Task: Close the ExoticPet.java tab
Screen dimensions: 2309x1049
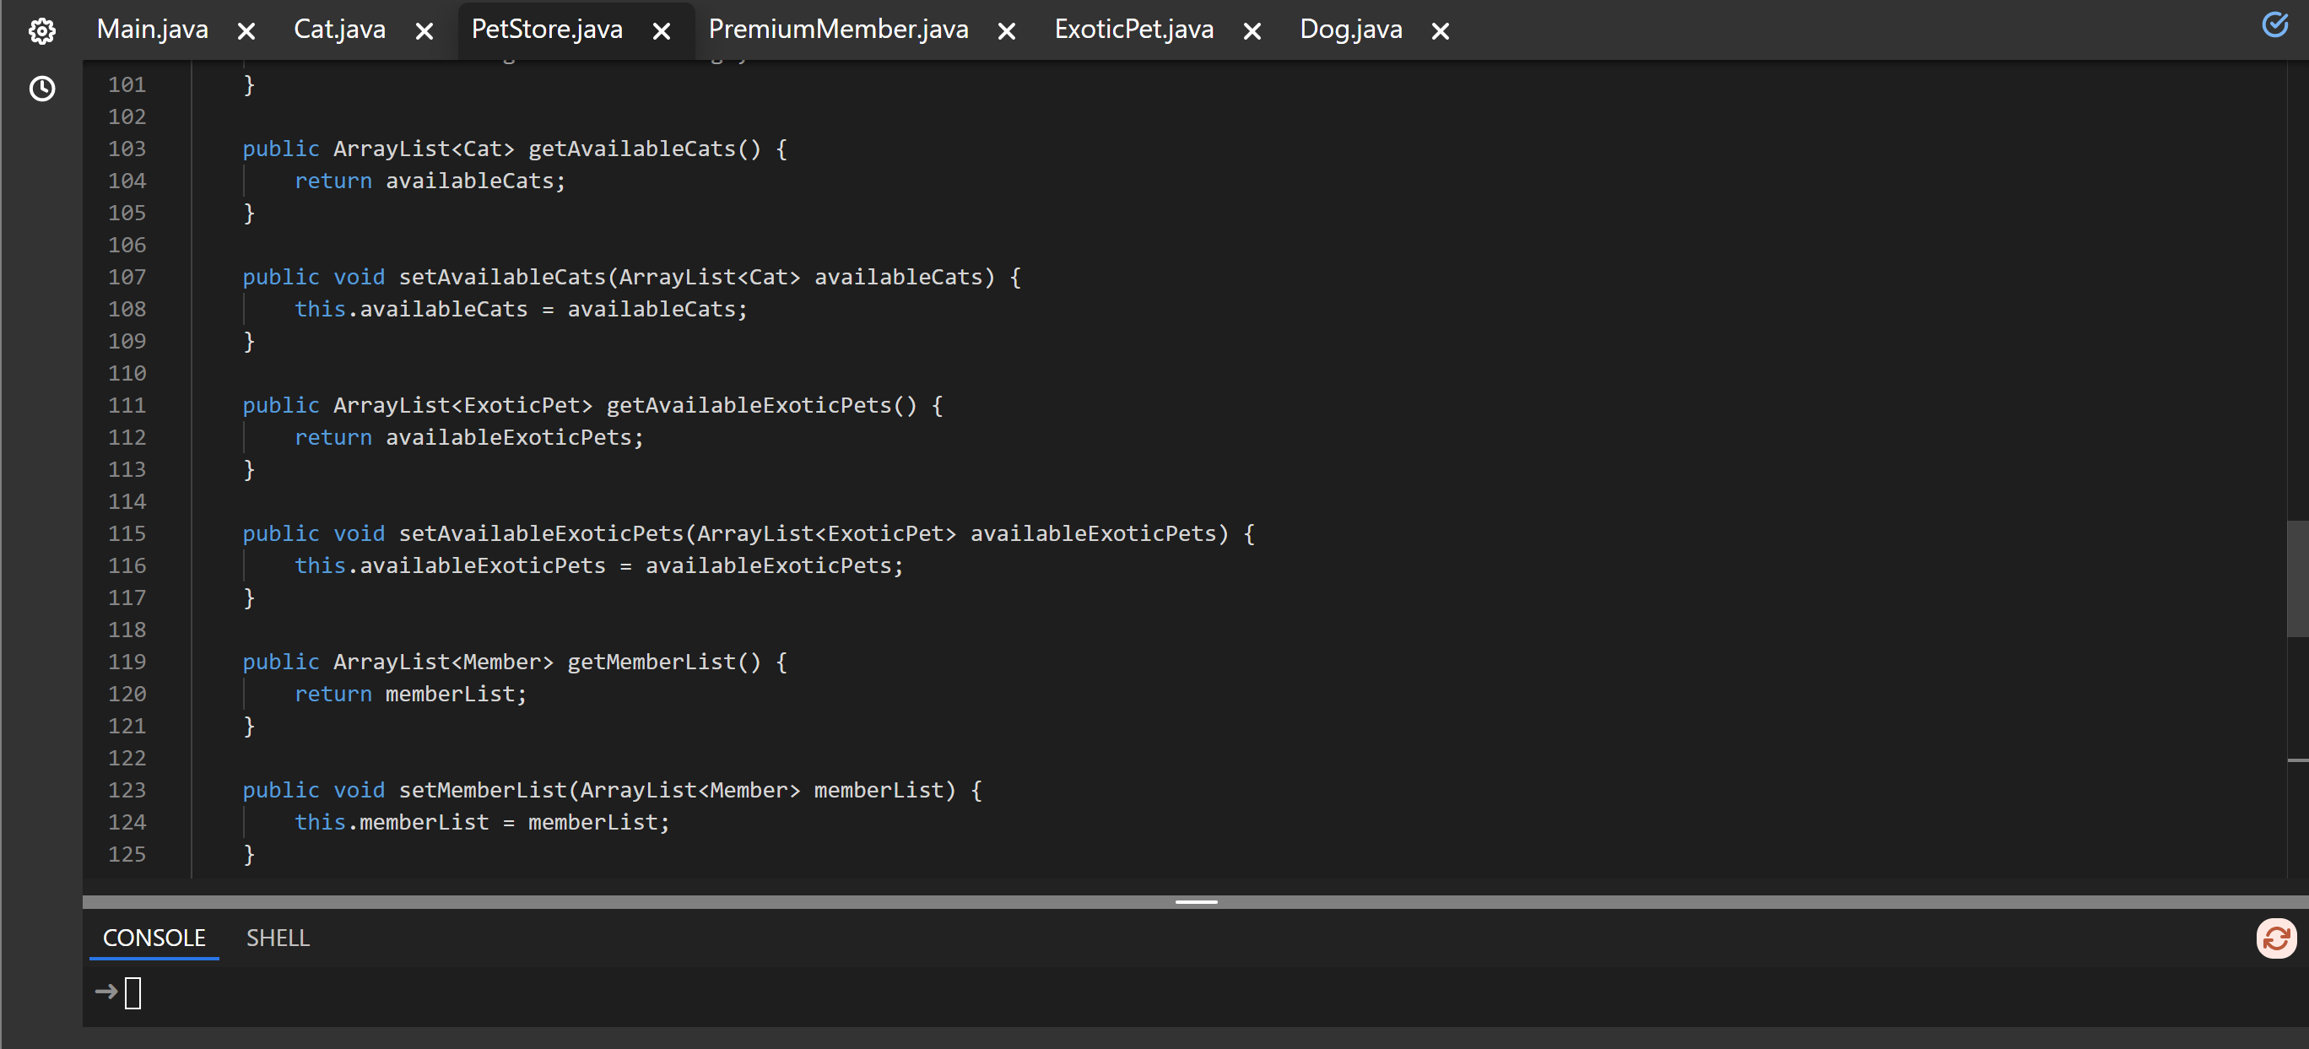Action: point(1252,31)
